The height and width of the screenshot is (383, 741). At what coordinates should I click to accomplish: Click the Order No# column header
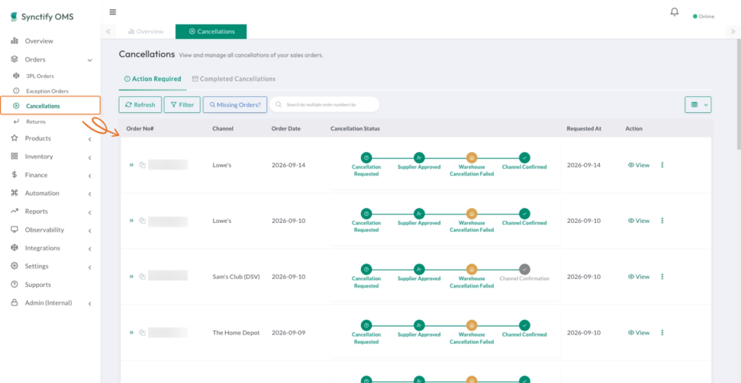point(140,129)
